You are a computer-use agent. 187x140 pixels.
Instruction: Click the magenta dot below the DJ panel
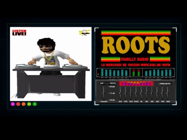(13, 104)
